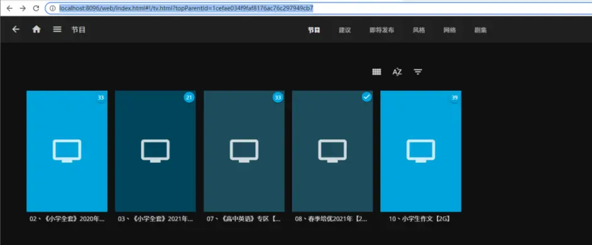
Task: Open the 10、小学生作文【2G】 title link
Action: pyautogui.click(x=420, y=219)
